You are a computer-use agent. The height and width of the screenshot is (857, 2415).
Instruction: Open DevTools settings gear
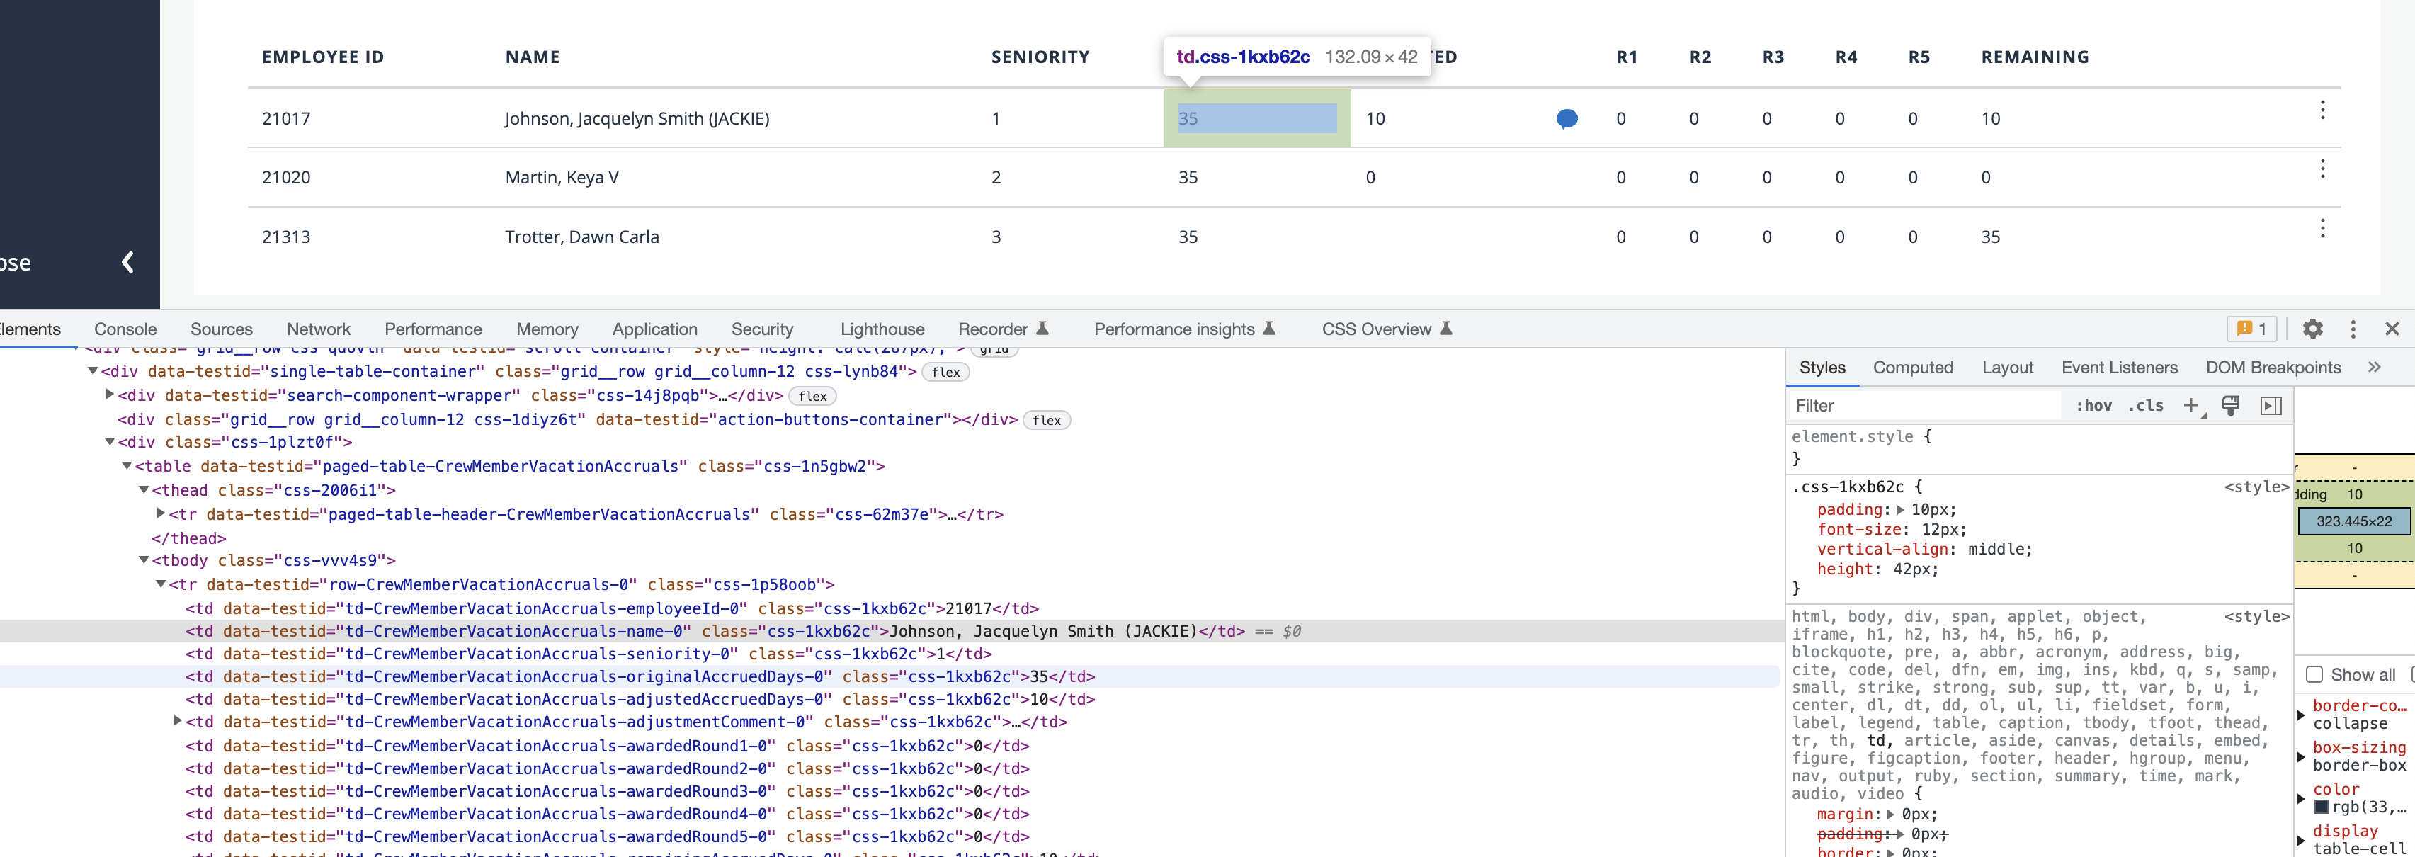point(2312,329)
